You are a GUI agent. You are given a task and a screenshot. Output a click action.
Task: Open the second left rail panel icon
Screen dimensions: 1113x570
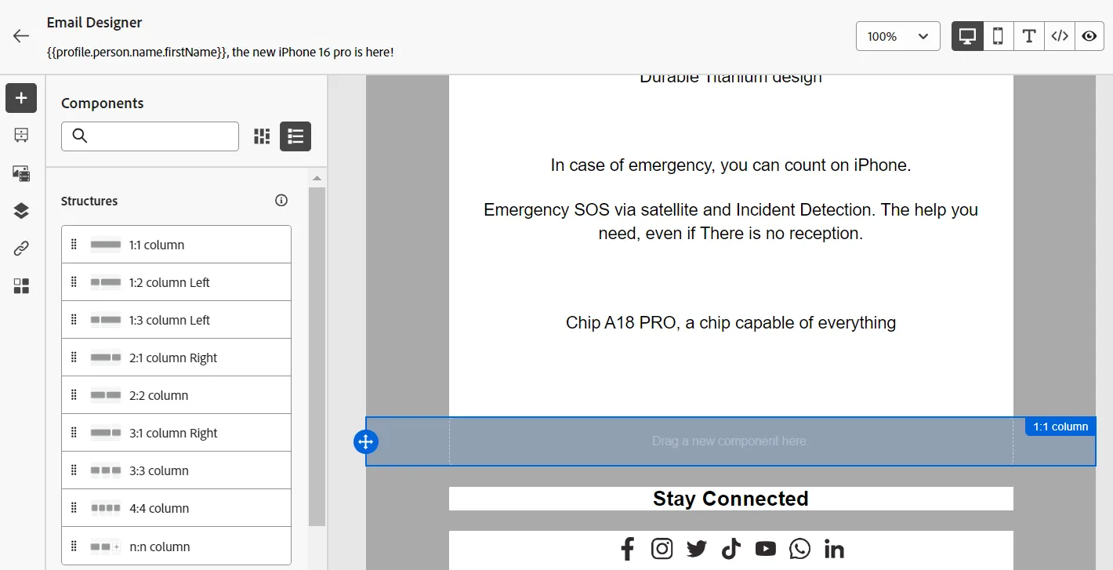click(x=21, y=136)
